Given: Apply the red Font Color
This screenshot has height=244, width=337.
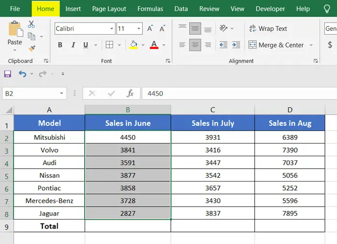Looking at the screenshot, I should tap(154, 45).
